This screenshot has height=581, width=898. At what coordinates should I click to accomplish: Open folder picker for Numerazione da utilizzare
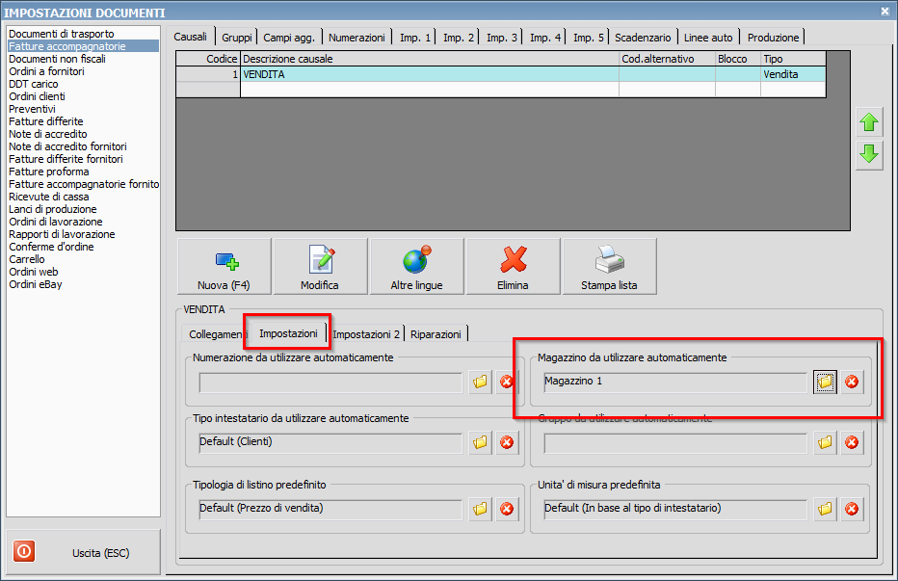click(480, 382)
